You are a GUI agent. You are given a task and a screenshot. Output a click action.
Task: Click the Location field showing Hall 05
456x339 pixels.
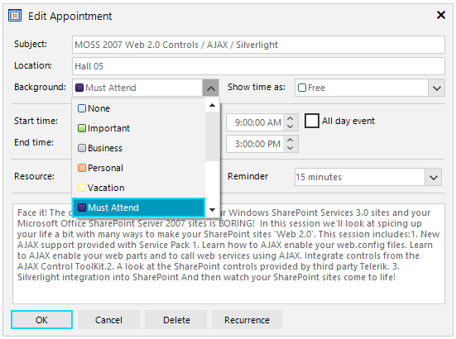[x=258, y=66]
